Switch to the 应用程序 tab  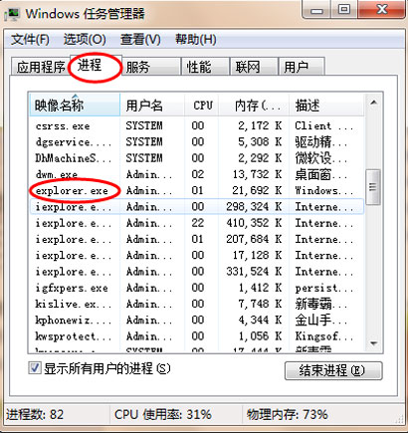41,67
